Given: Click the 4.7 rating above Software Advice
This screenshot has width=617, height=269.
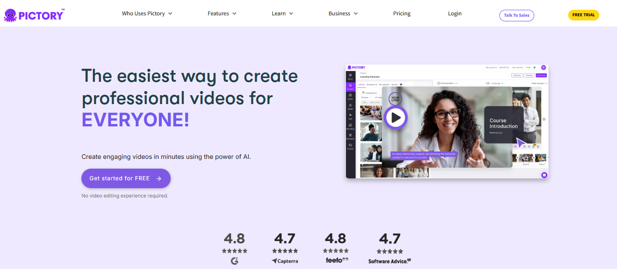Looking at the screenshot, I should tap(390, 239).
